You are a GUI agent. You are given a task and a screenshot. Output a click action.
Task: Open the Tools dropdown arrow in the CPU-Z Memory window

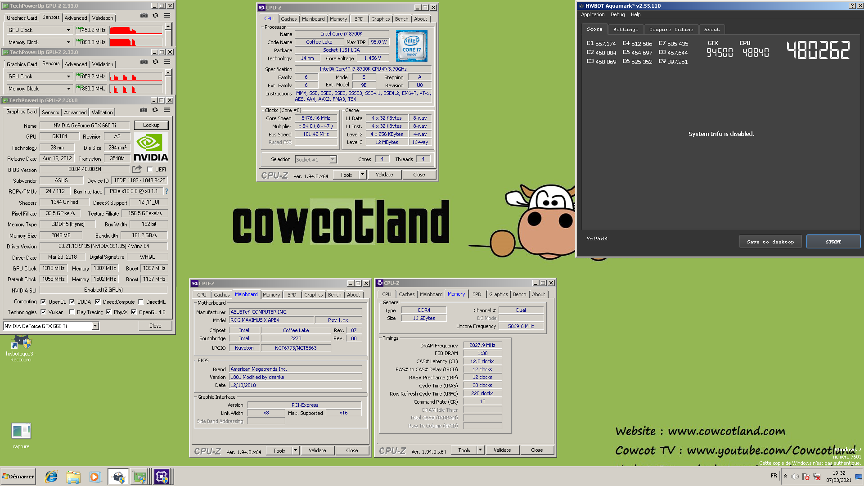(x=480, y=450)
